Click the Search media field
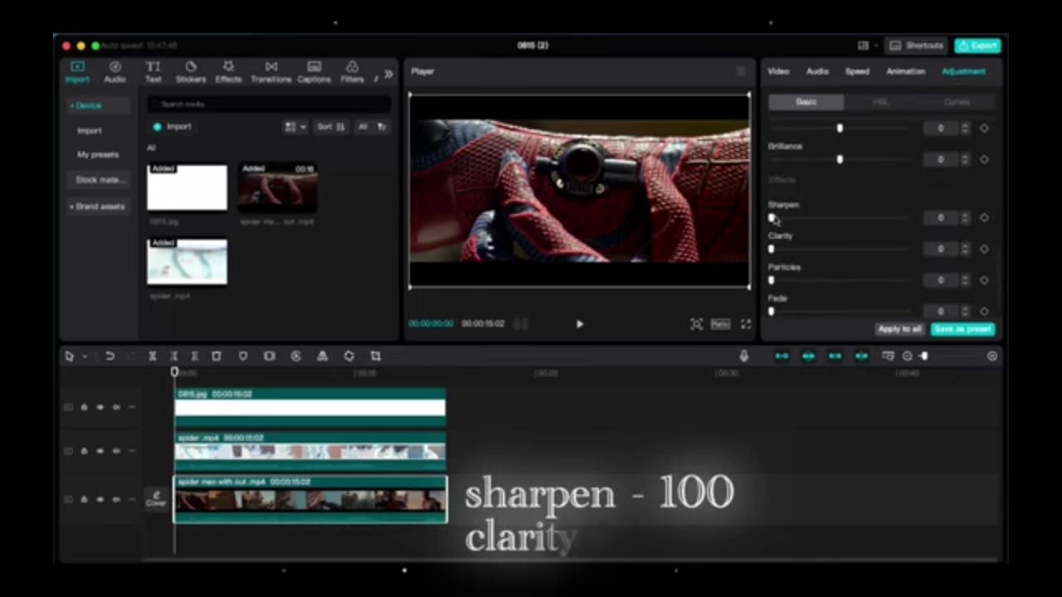Image resolution: width=1062 pixels, height=597 pixels. (x=269, y=104)
